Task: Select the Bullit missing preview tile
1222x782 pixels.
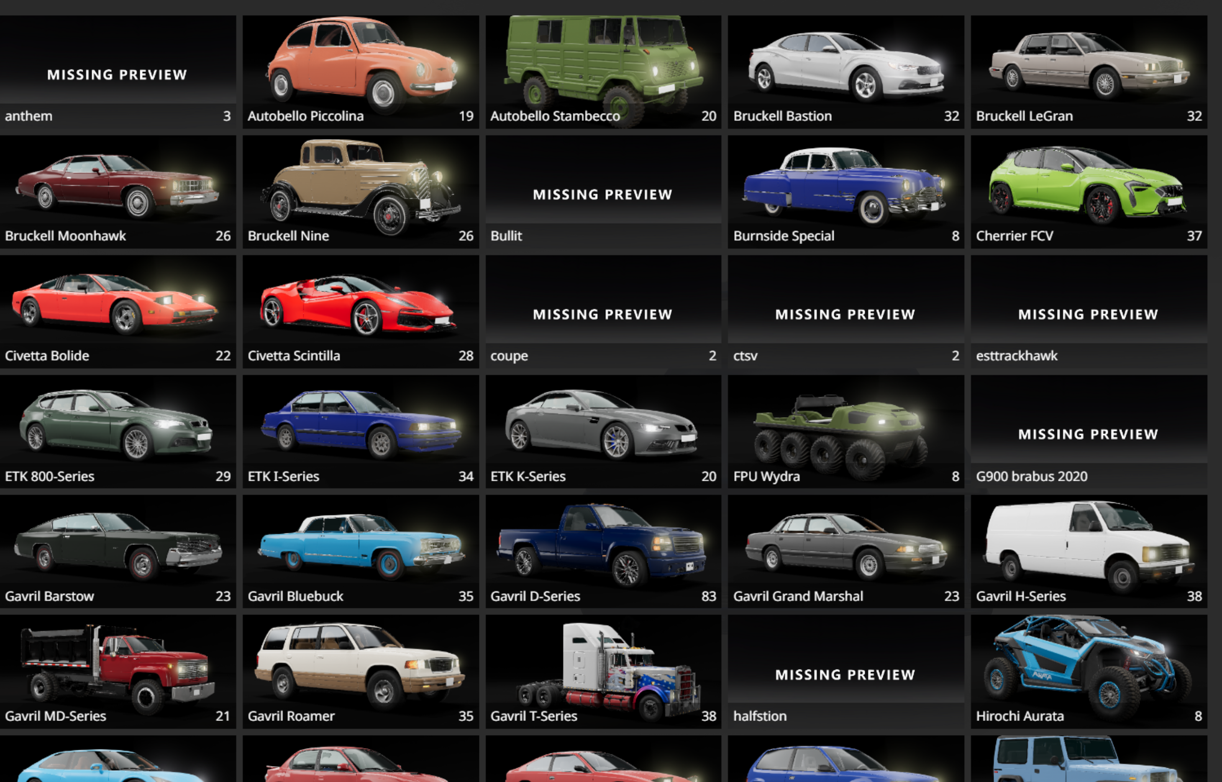Action: [603, 192]
